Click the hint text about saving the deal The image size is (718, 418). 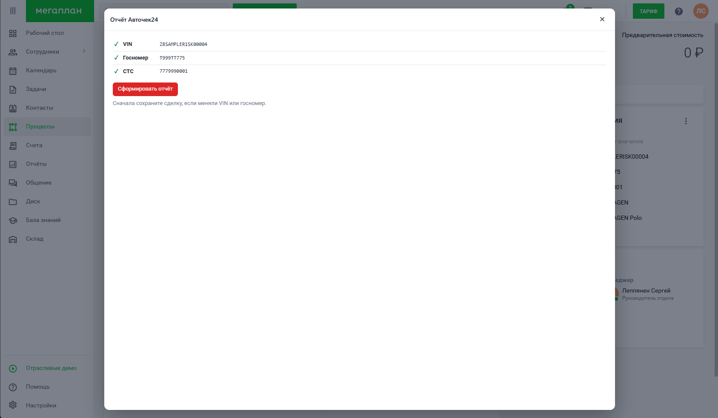(x=189, y=103)
